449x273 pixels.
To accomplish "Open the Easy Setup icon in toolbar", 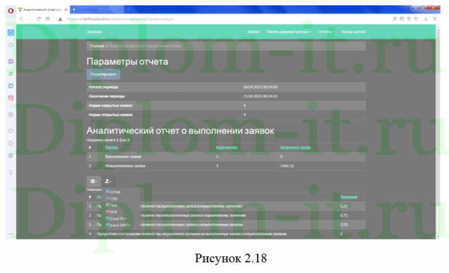I will coord(435,19).
